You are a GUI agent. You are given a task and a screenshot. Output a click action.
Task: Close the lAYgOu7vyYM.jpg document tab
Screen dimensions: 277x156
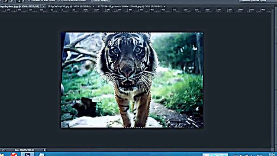[x=93, y=6]
